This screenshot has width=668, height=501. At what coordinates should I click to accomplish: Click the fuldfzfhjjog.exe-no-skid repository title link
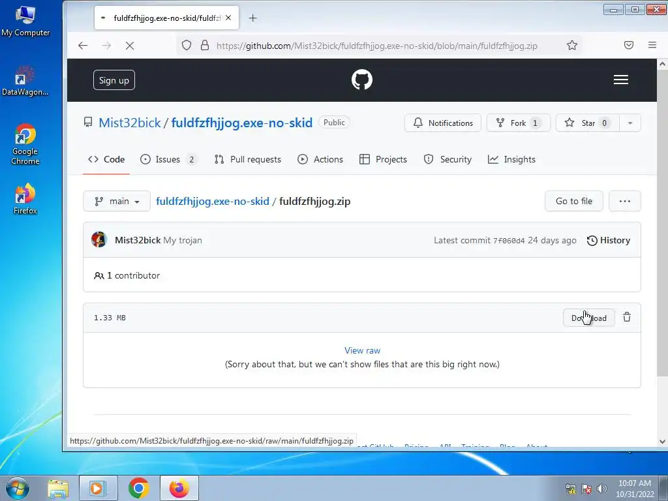click(242, 123)
